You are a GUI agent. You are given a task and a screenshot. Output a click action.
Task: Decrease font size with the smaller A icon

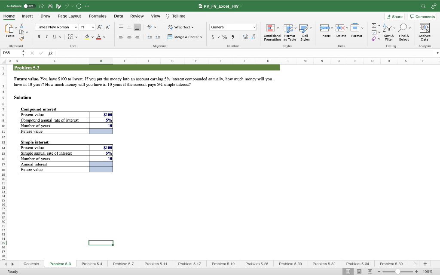click(x=108, y=27)
